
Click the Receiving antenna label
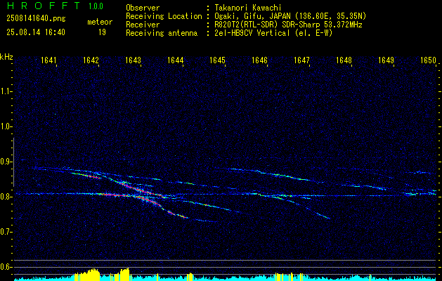pyautogui.click(x=162, y=33)
